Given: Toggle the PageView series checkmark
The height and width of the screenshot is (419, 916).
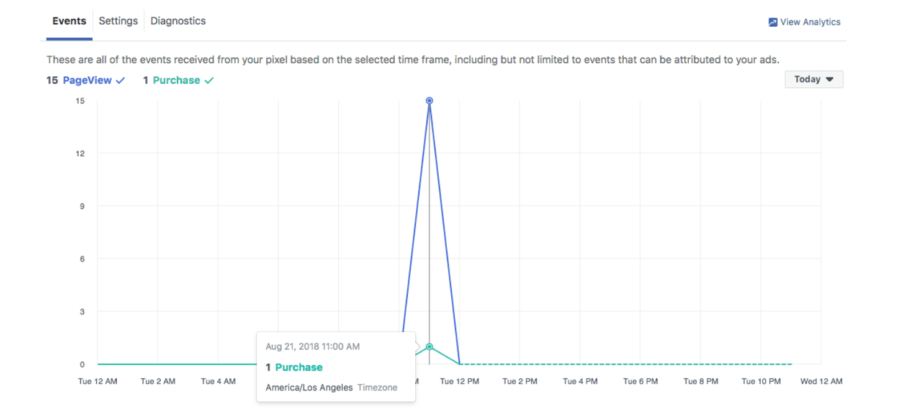Looking at the screenshot, I should tap(120, 81).
